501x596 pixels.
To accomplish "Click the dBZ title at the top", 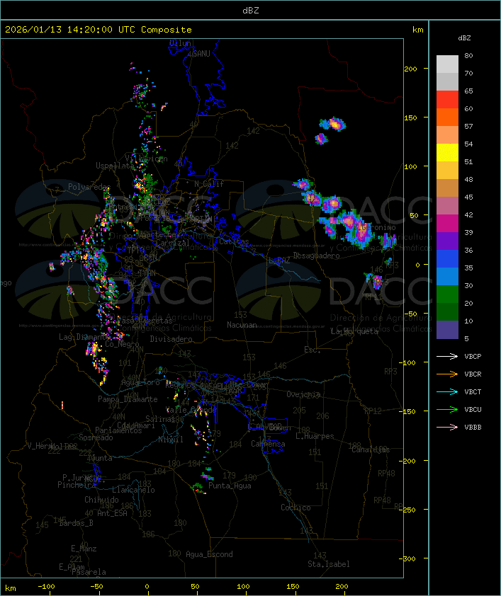I will click(x=250, y=10).
